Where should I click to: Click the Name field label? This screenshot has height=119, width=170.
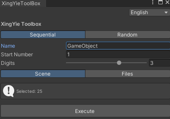pos(8,46)
